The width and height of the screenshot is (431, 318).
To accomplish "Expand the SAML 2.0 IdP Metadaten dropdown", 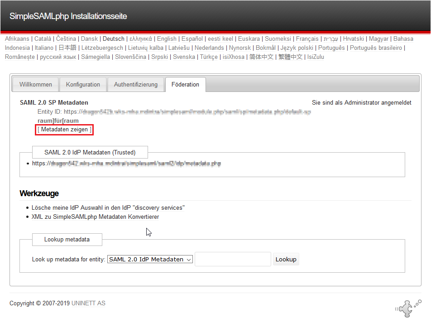I will click(x=150, y=260).
